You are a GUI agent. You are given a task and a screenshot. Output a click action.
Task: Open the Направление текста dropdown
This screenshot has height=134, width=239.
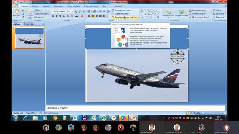click(122, 10)
